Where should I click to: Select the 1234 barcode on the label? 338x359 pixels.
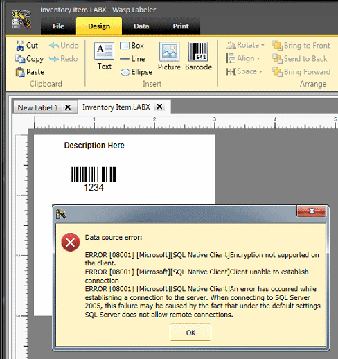click(94, 179)
